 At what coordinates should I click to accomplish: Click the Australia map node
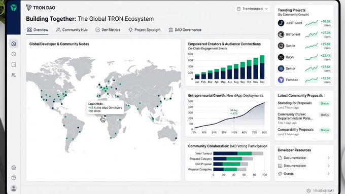click(x=176, y=138)
